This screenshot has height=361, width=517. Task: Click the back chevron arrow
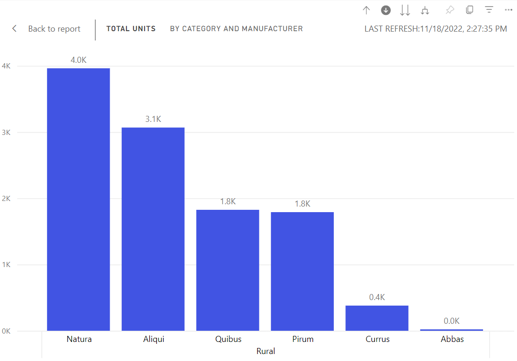pos(14,29)
